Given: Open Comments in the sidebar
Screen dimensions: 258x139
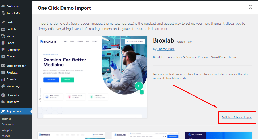Looking at the screenshot, I should tap(13, 50).
